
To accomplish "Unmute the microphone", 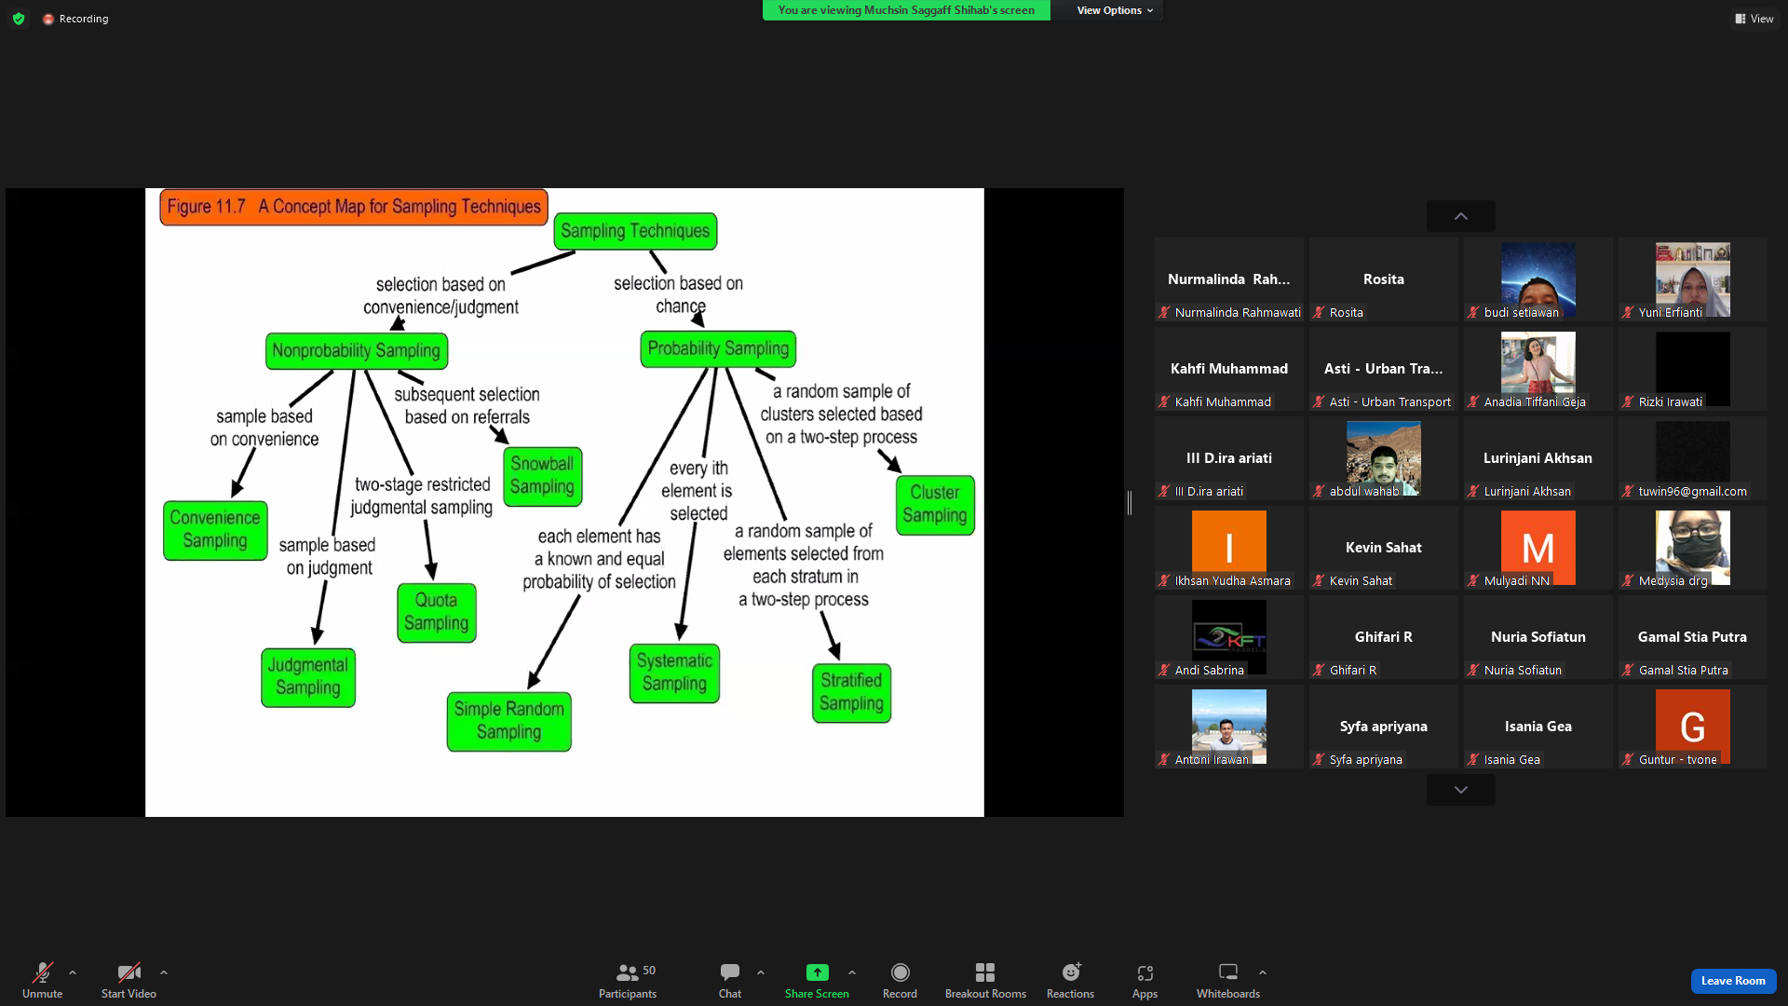I will 42,980.
